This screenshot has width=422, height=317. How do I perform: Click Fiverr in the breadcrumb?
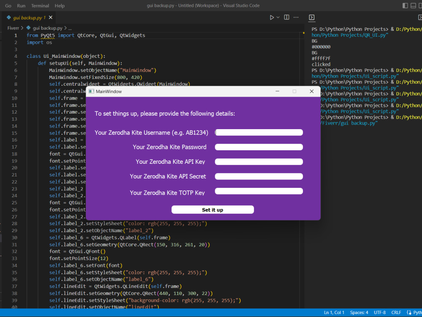[13, 28]
